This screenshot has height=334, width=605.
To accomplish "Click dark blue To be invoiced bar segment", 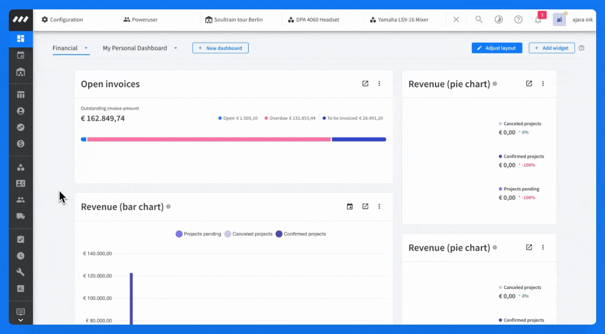I will click(x=359, y=139).
